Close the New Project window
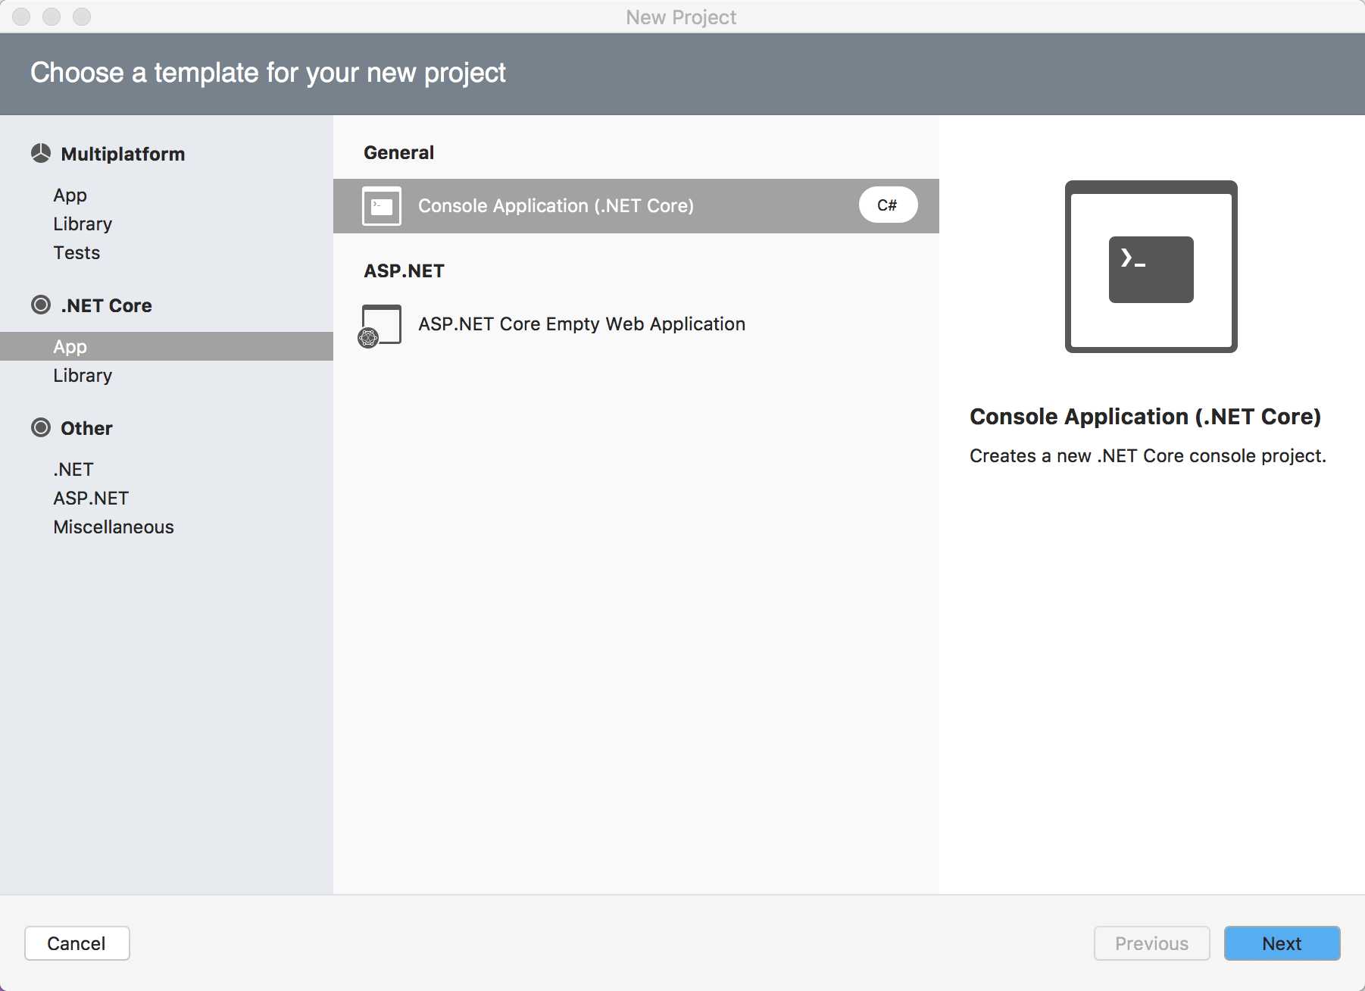 click(x=21, y=17)
